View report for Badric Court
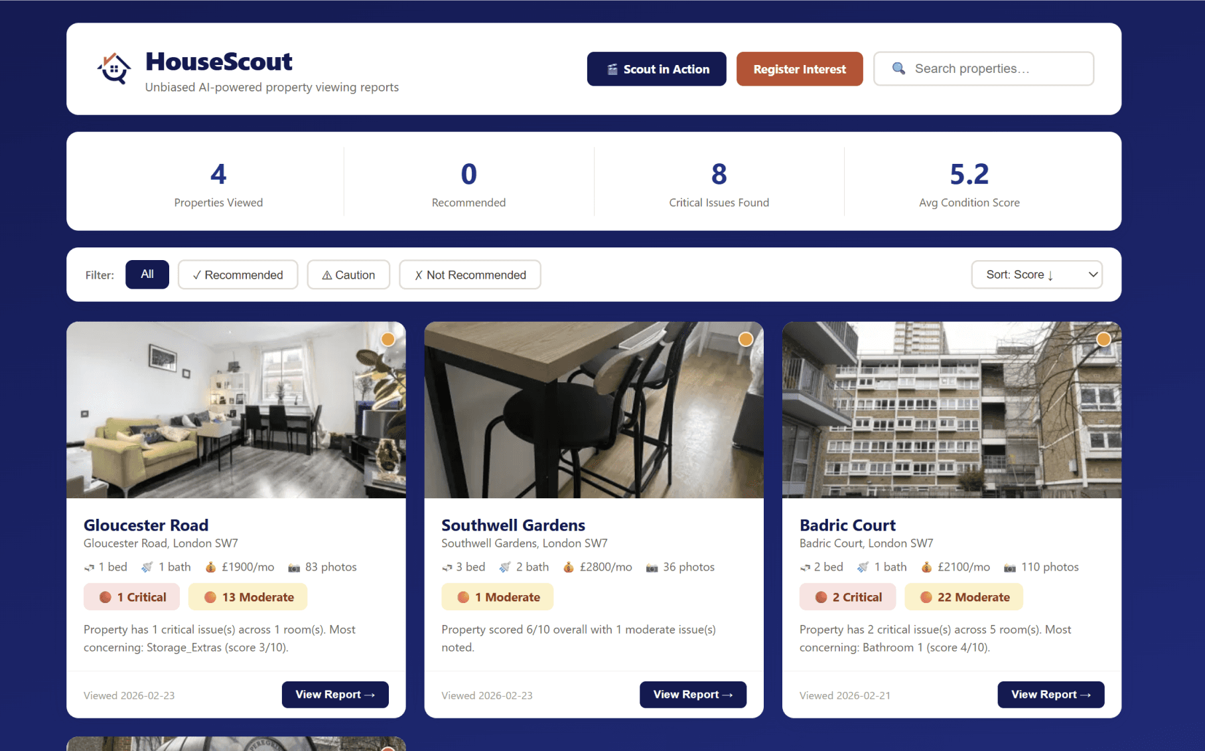1205x751 pixels. (x=1050, y=695)
